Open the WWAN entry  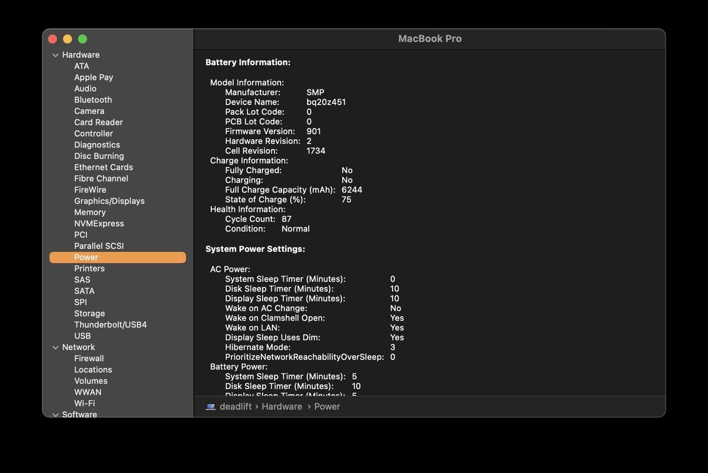click(x=88, y=392)
